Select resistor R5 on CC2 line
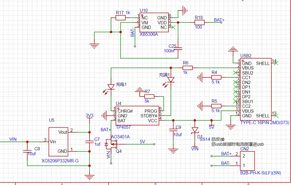 click(216, 106)
